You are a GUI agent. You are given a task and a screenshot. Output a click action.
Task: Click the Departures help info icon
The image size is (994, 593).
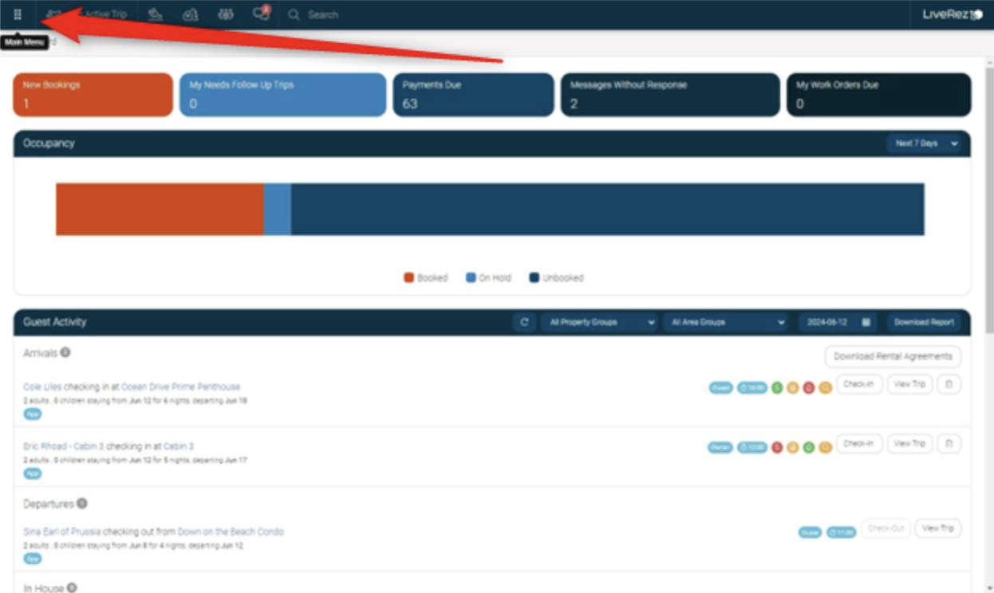[81, 504]
